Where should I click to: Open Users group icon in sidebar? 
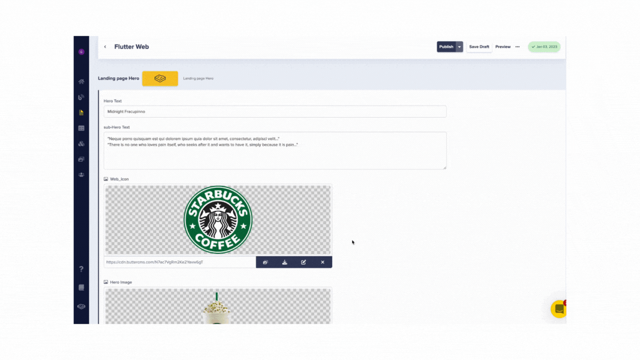coord(81,174)
